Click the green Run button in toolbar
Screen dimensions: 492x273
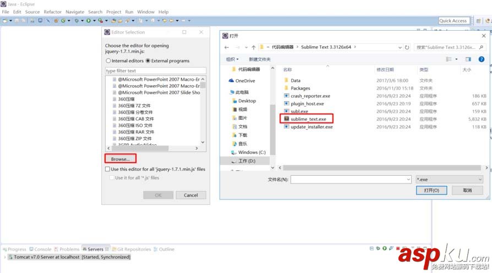[x=89, y=21]
